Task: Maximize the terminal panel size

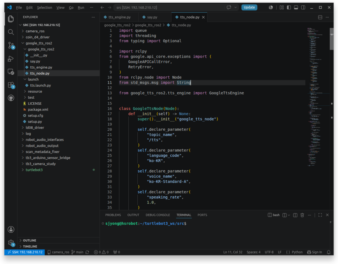Action: (320, 215)
